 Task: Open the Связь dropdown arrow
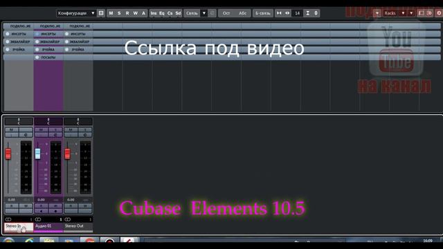pos(204,13)
